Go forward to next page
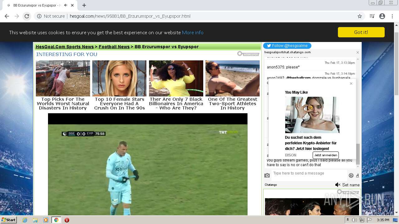This screenshot has width=399, height=224. [17, 16]
